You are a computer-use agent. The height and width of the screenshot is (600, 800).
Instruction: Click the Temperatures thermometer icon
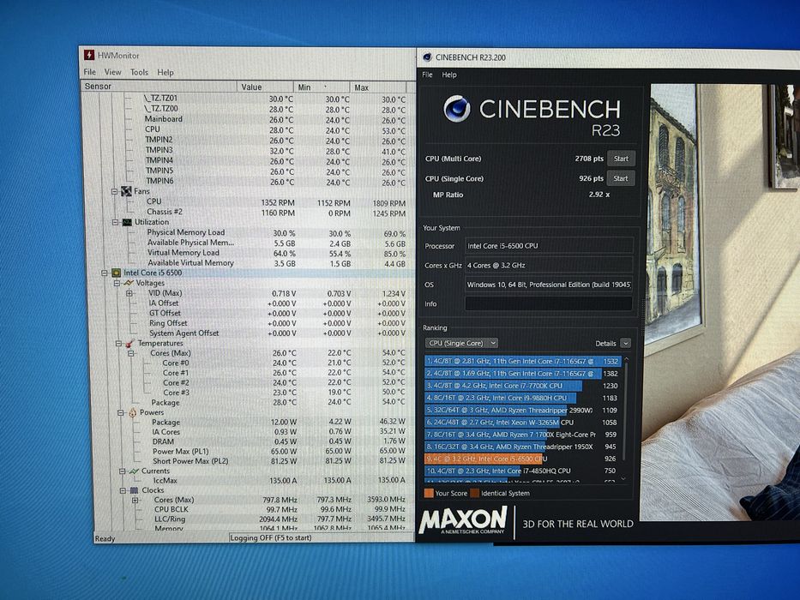click(x=129, y=344)
